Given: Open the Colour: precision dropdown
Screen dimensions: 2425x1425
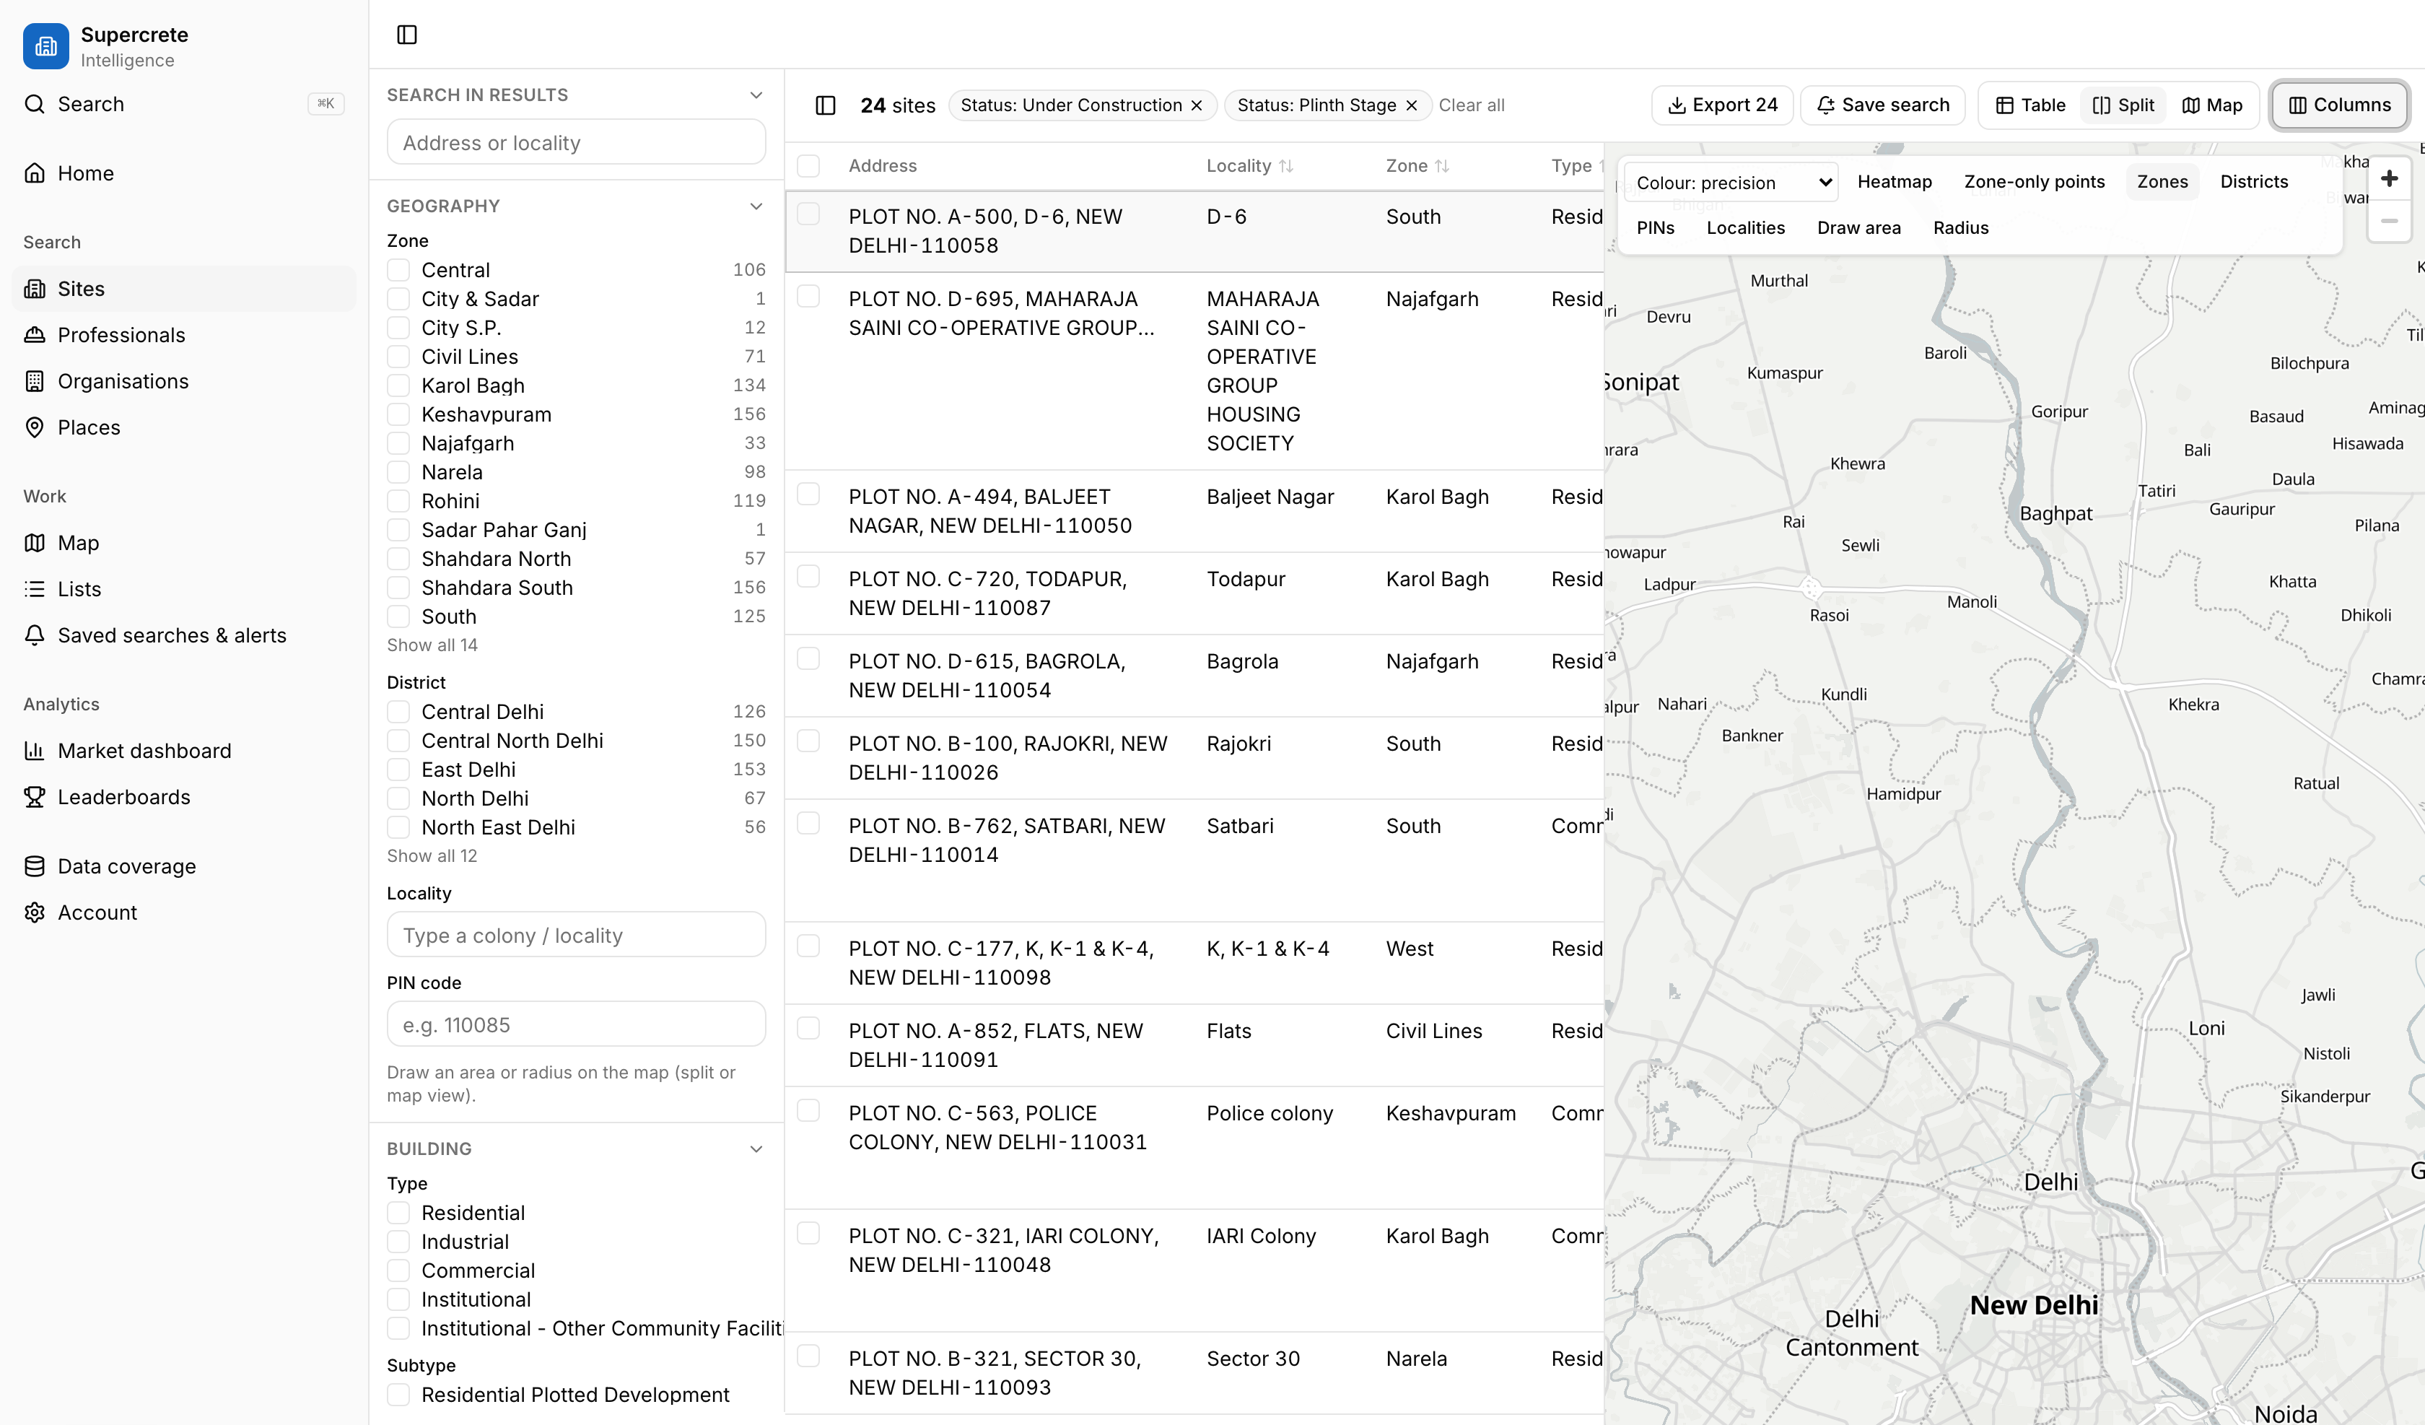Looking at the screenshot, I should [x=1732, y=182].
